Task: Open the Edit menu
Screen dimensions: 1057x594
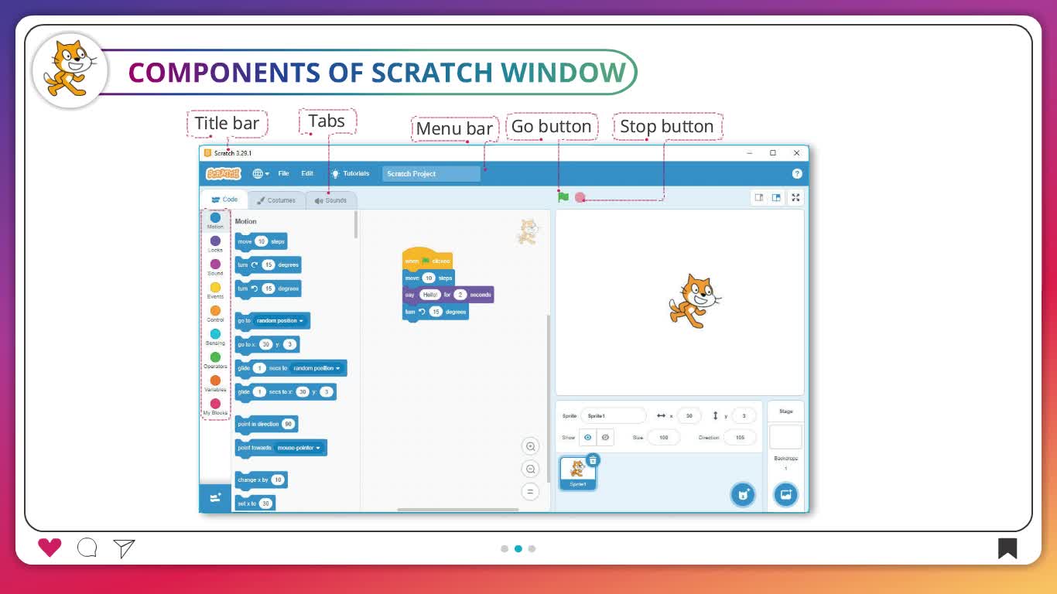Action: 307,174
